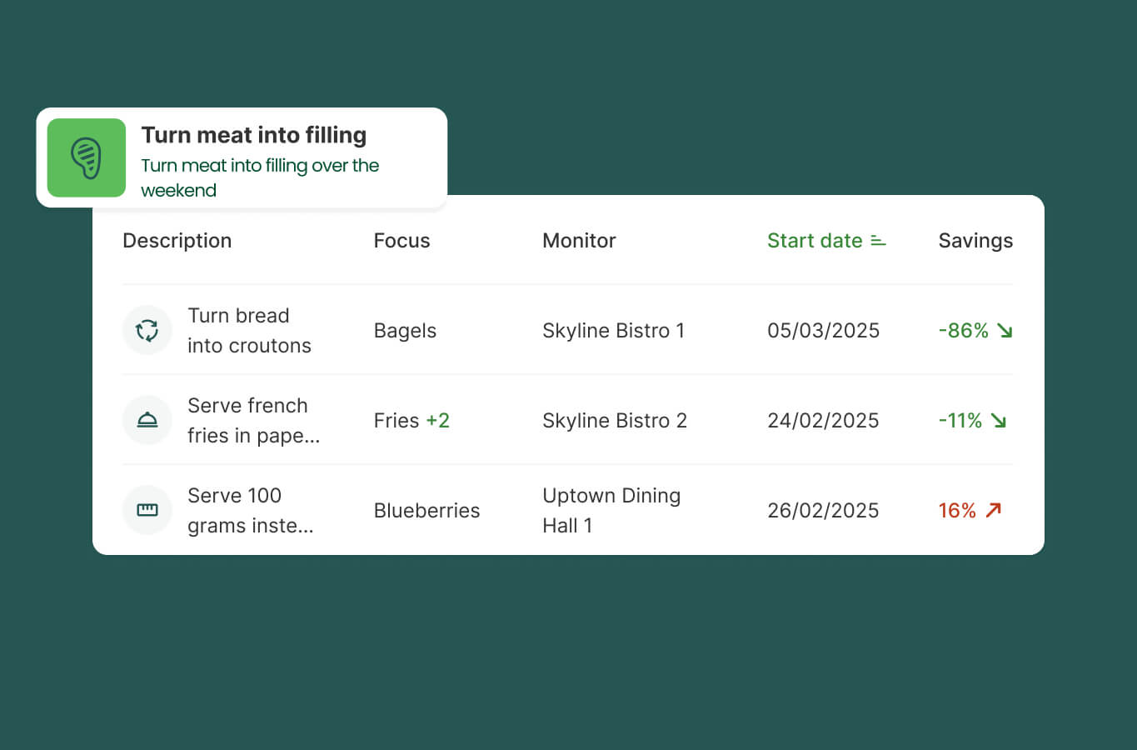Click the sort icon next to Start date
The height and width of the screenshot is (750, 1137).
click(877, 241)
